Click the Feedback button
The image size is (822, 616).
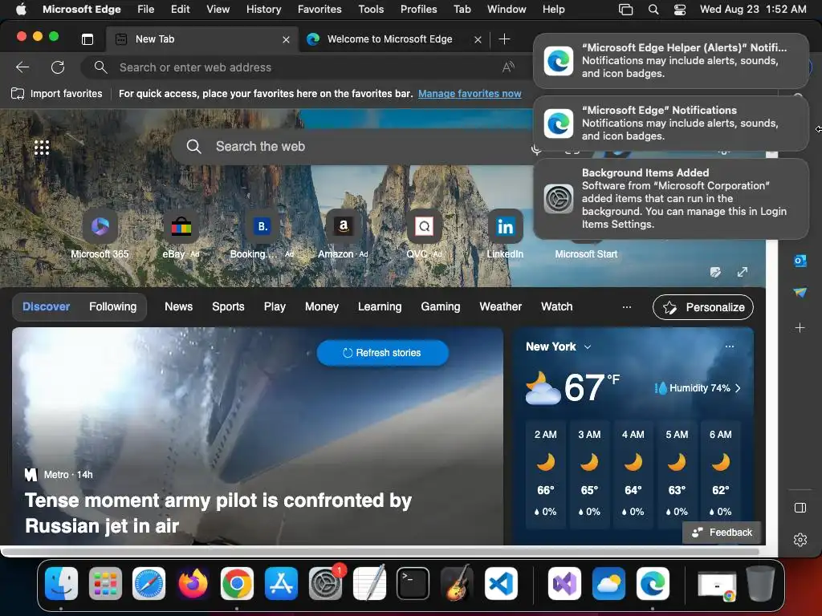(x=722, y=533)
